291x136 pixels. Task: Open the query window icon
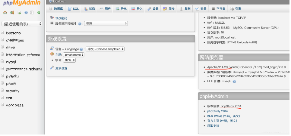click(19, 13)
